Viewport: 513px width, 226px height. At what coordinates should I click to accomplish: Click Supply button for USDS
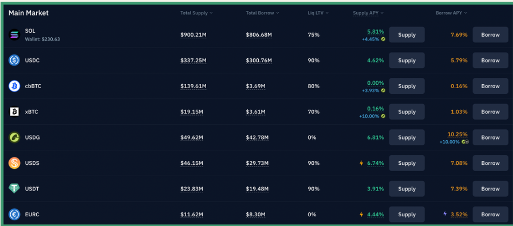407,163
